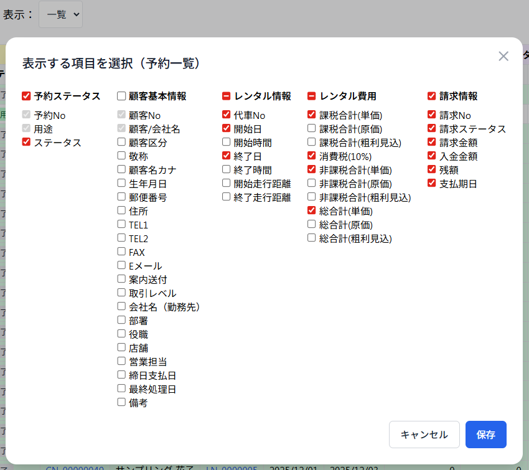This screenshot has width=529, height=470.
Task: Open the 表示 一覧 dropdown
Action: (x=60, y=14)
